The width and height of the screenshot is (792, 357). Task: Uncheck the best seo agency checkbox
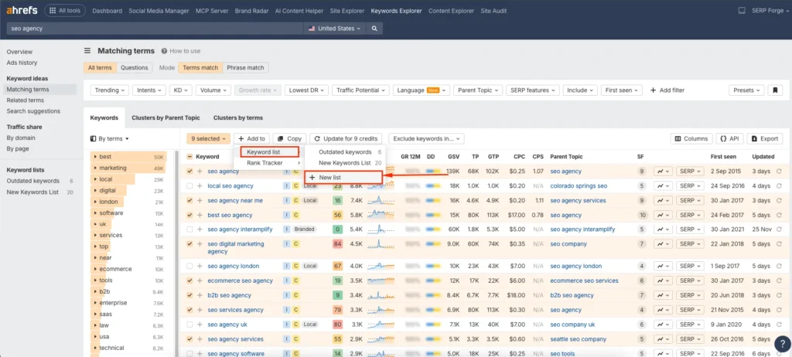pyautogui.click(x=189, y=215)
